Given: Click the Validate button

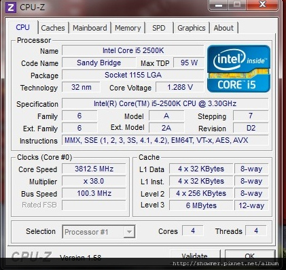Looking at the screenshot, I should pyautogui.click(x=195, y=256).
